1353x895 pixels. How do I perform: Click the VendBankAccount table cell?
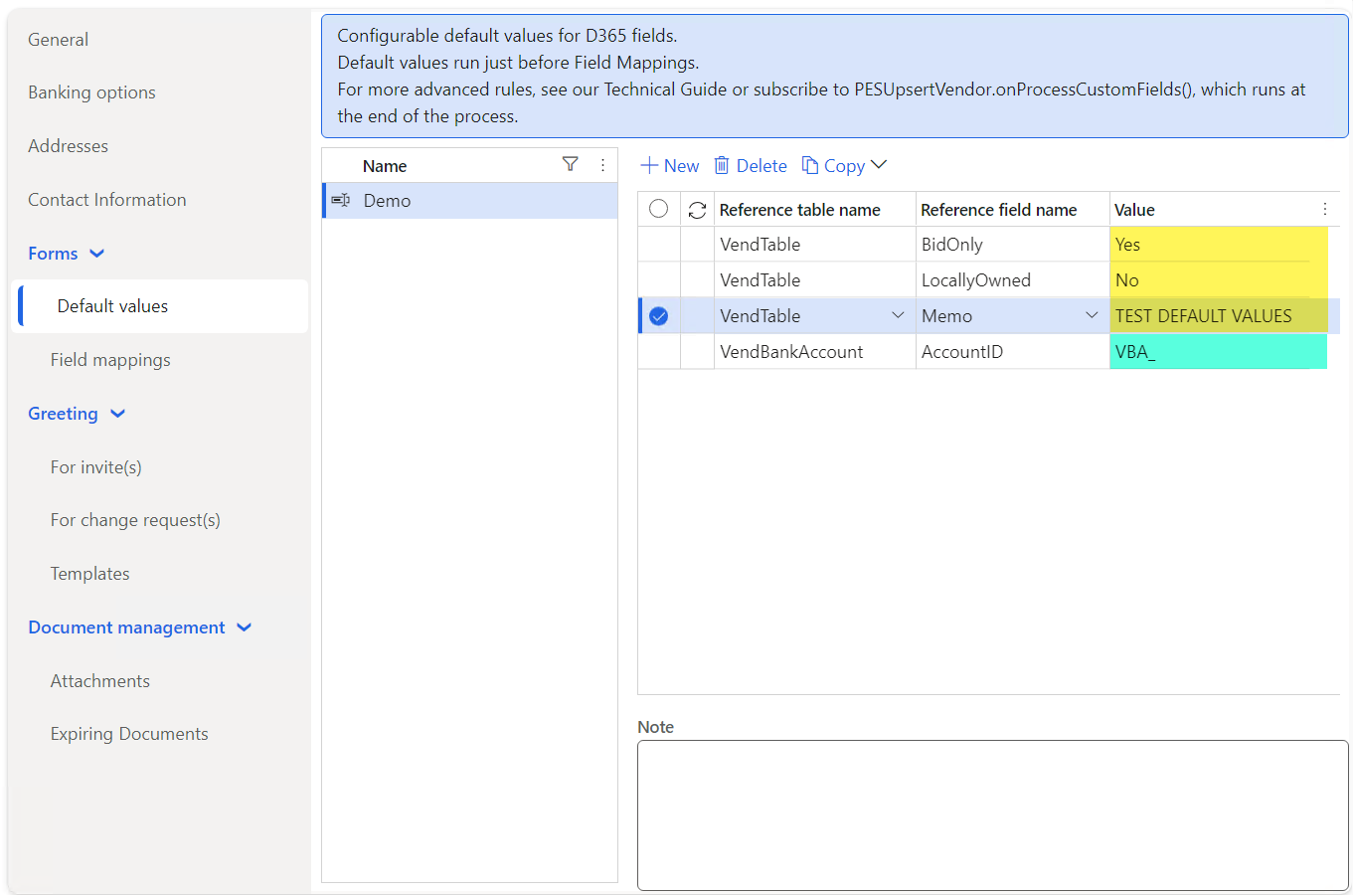coord(814,352)
